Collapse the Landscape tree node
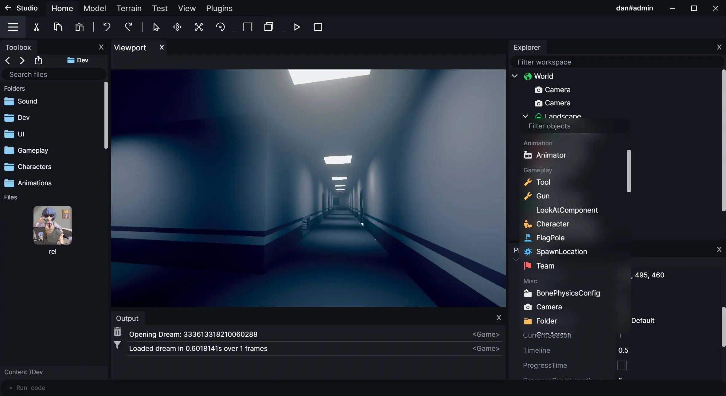This screenshot has width=726, height=396. 525,116
